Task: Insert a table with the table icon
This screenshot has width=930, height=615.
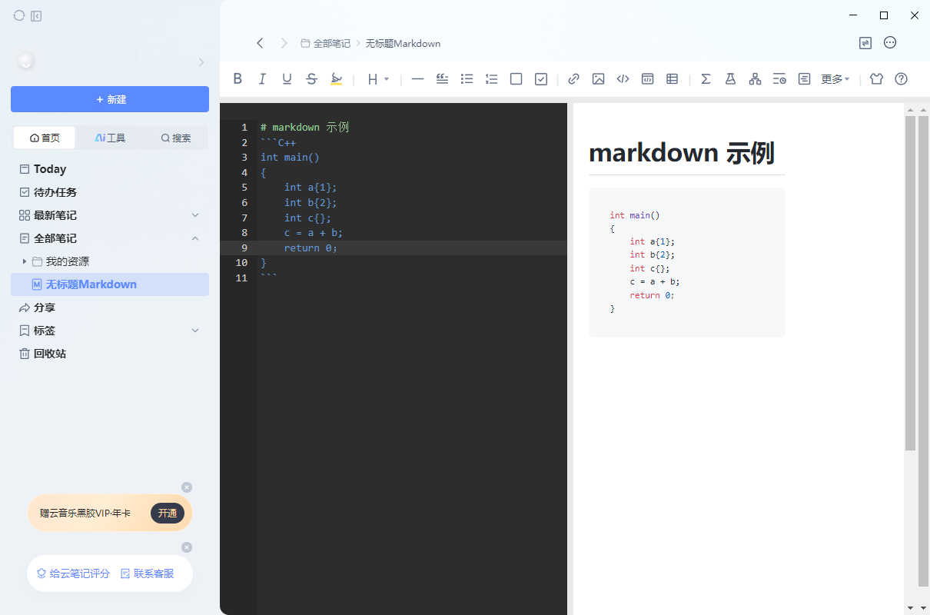Action: (672, 78)
